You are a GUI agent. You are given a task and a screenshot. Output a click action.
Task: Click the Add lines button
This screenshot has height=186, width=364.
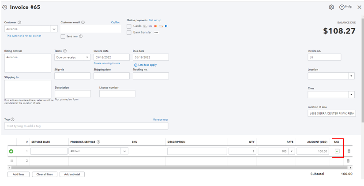pyautogui.click(x=19, y=175)
